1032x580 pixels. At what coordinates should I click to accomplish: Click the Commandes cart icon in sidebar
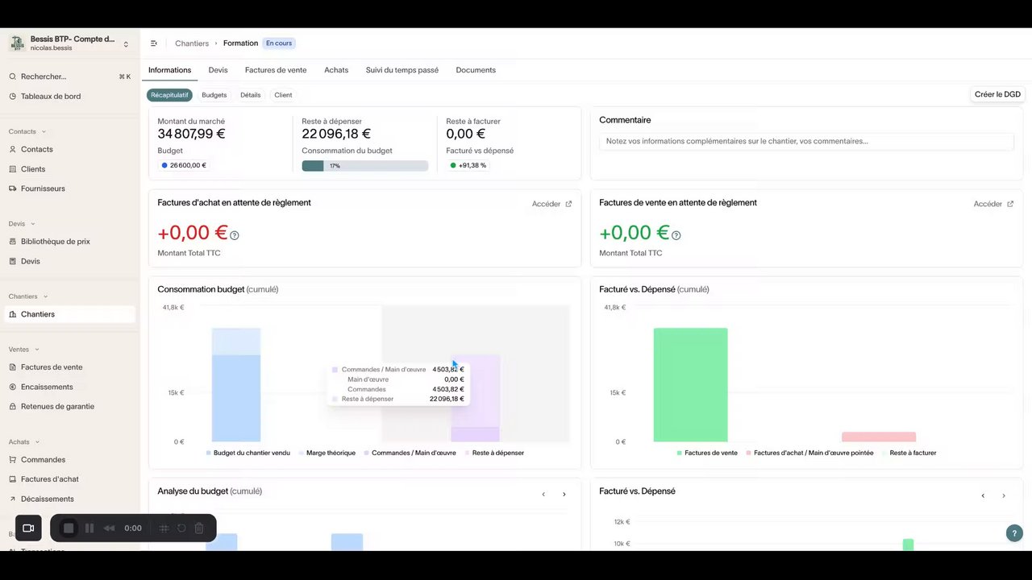pyautogui.click(x=13, y=460)
